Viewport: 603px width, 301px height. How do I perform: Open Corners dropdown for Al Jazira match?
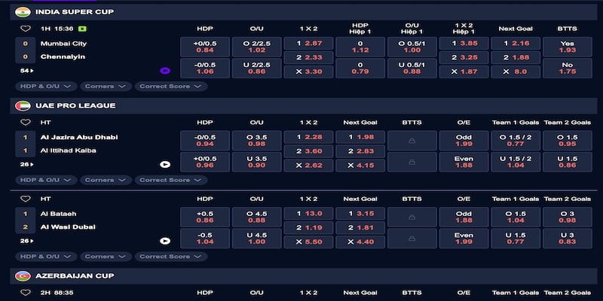104,180
